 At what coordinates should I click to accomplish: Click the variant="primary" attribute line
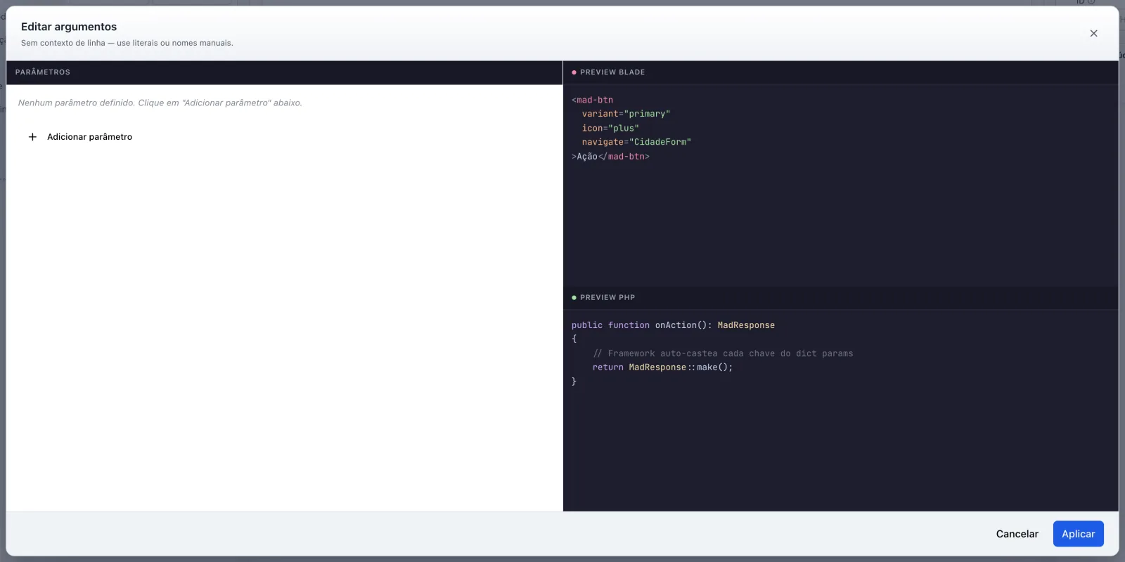tap(626, 114)
